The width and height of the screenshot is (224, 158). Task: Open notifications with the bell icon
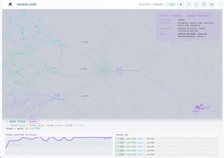point(204,4)
